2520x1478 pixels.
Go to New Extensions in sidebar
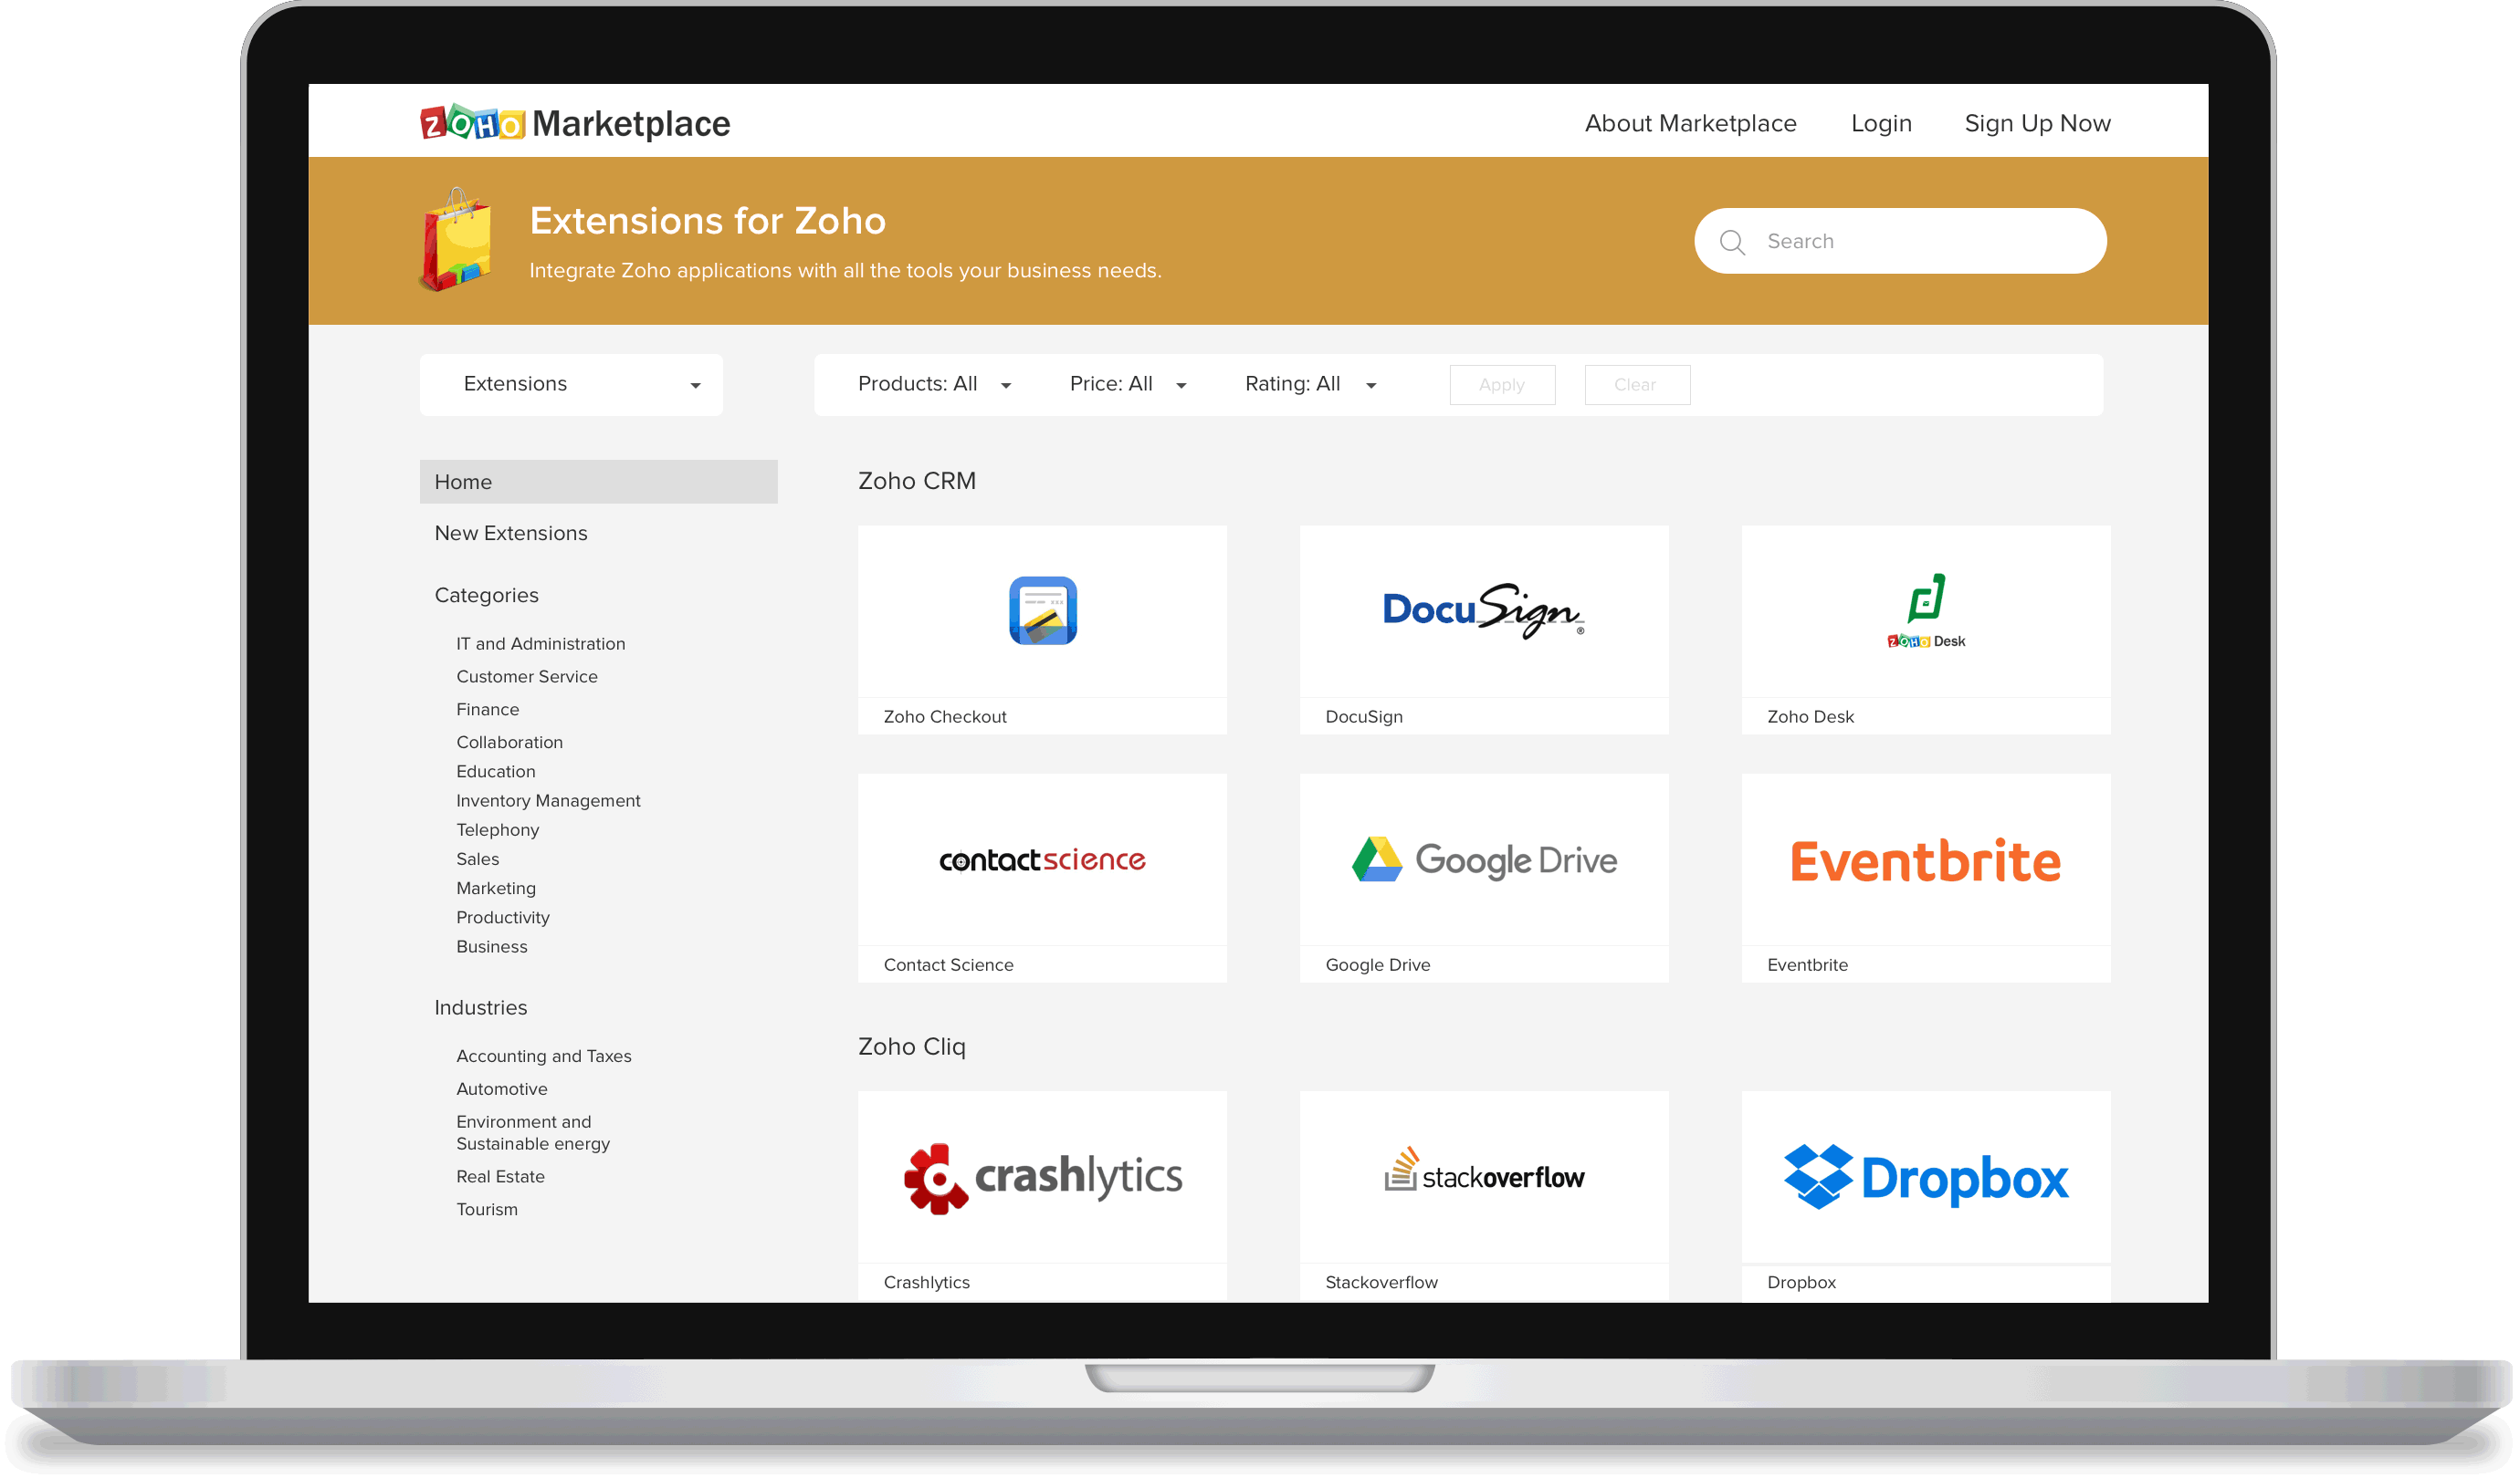(510, 533)
